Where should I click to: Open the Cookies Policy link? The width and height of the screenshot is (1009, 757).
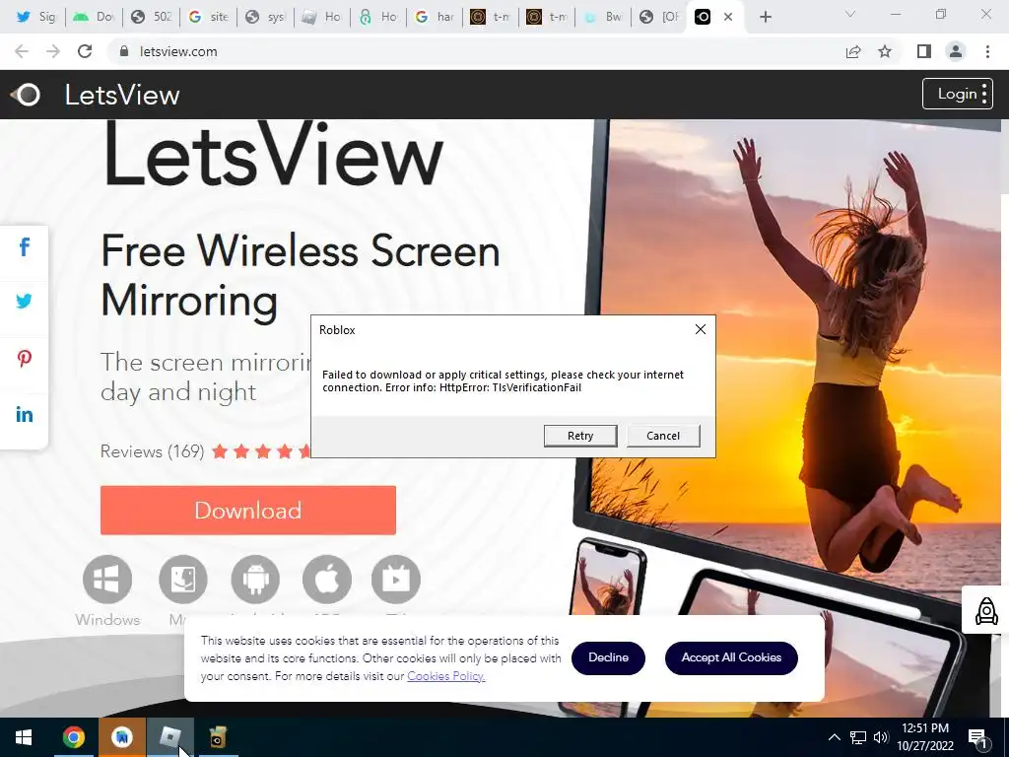[446, 676]
